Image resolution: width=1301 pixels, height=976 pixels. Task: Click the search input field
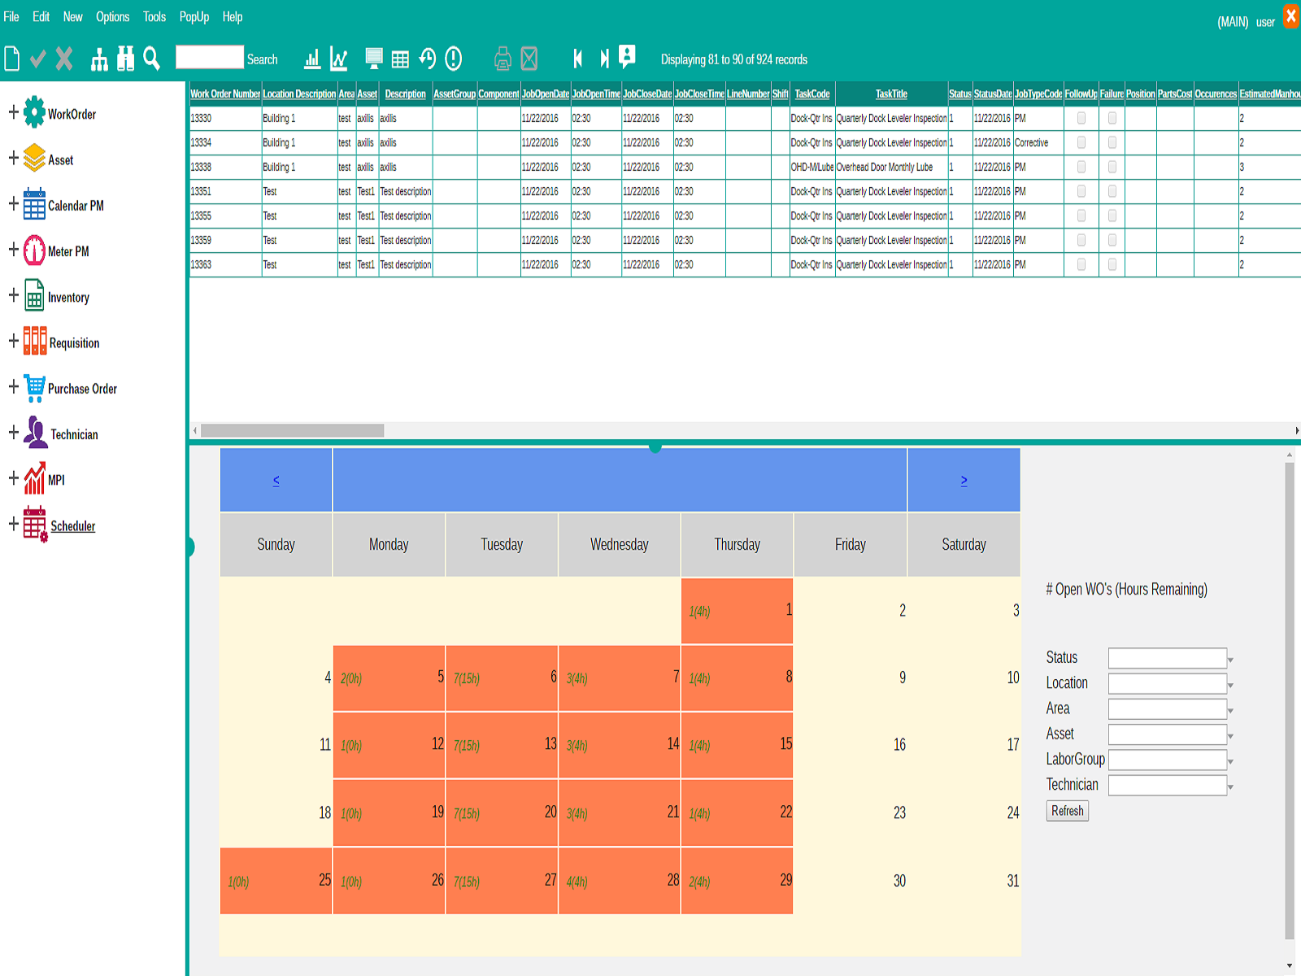coord(210,57)
